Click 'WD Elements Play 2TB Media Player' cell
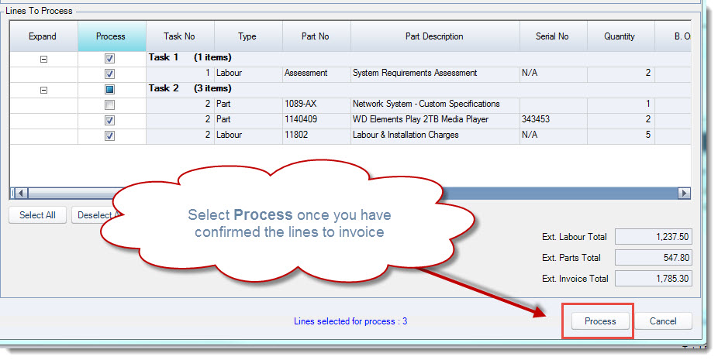 coord(435,119)
